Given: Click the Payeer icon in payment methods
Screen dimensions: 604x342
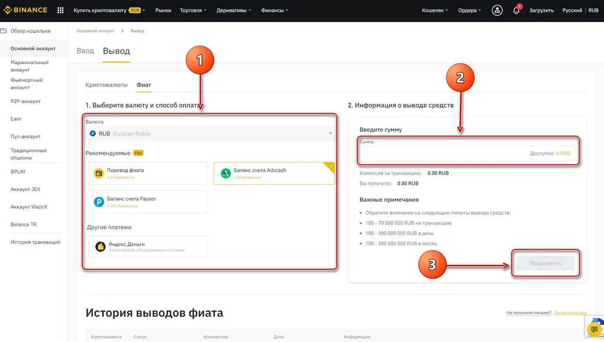Looking at the screenshot, I should pos(98,201).
